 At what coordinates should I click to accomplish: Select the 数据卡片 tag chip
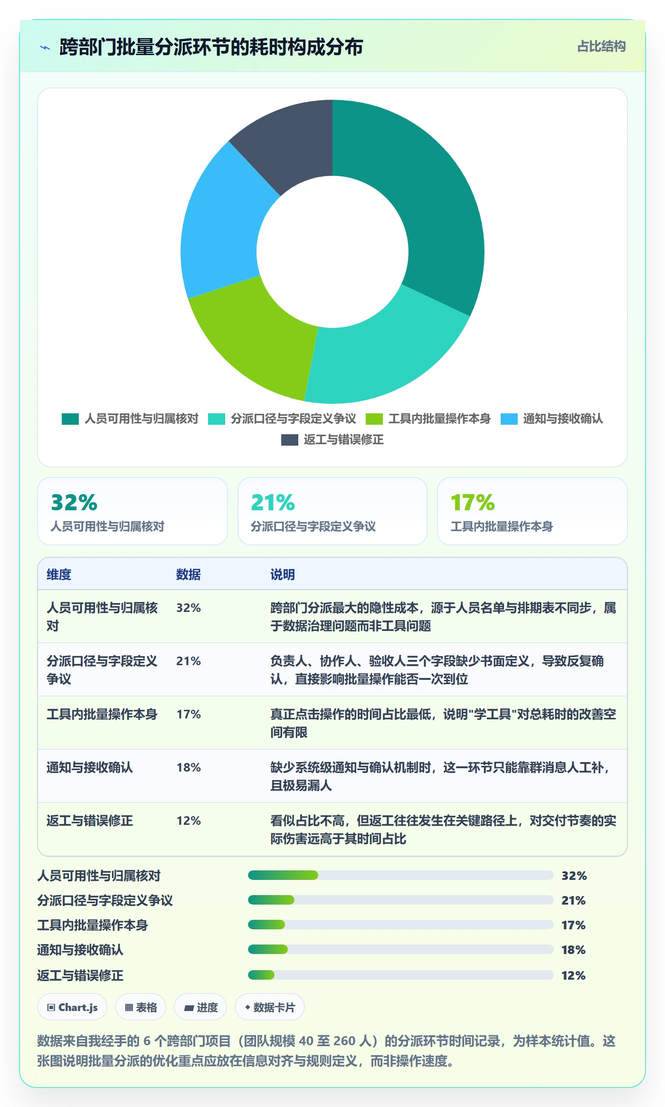(x=270, y=1007)
